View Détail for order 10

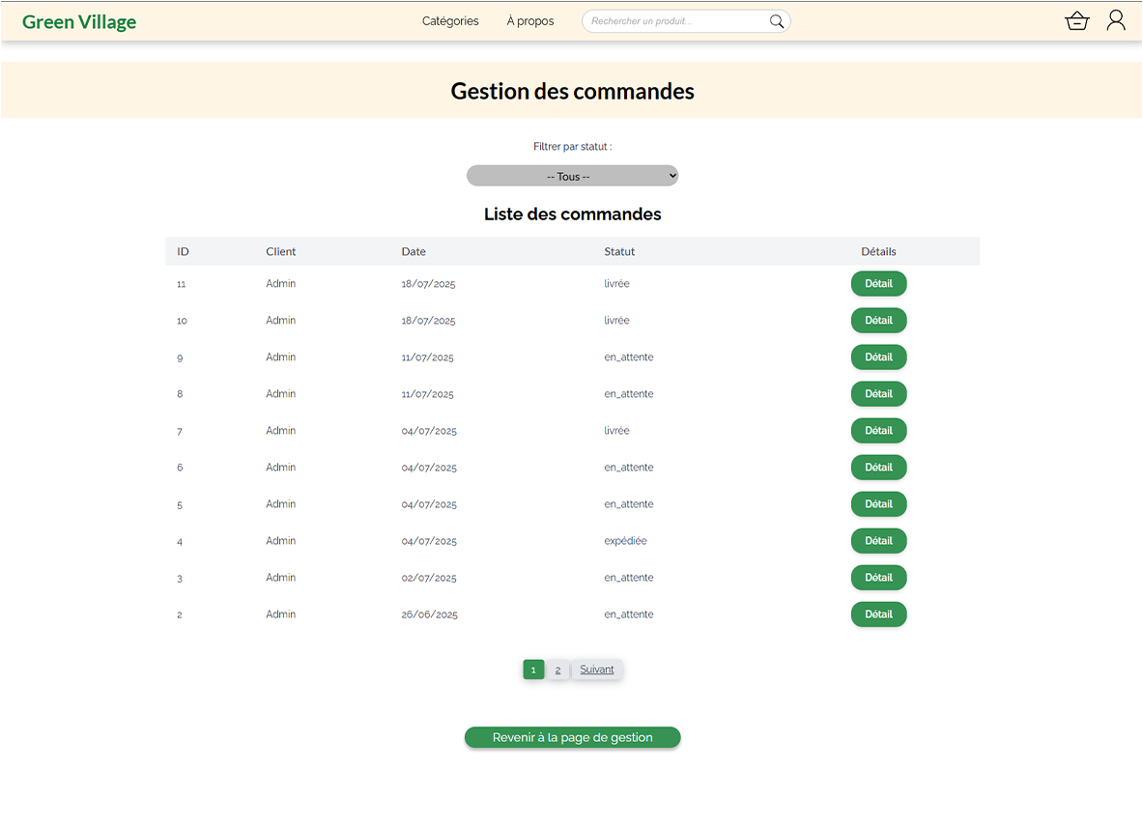pyautogui.click(x=878, y=321)
